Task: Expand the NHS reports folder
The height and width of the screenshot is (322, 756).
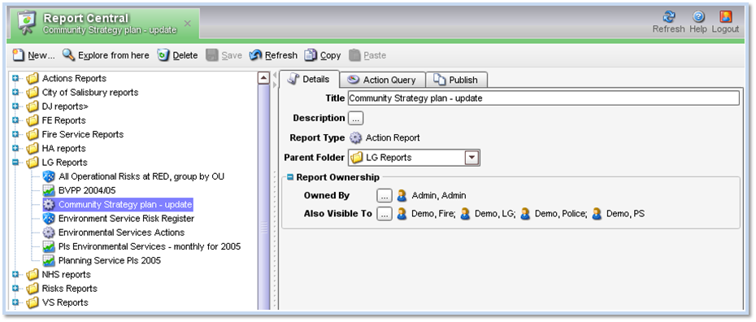Action: [15, 274]
